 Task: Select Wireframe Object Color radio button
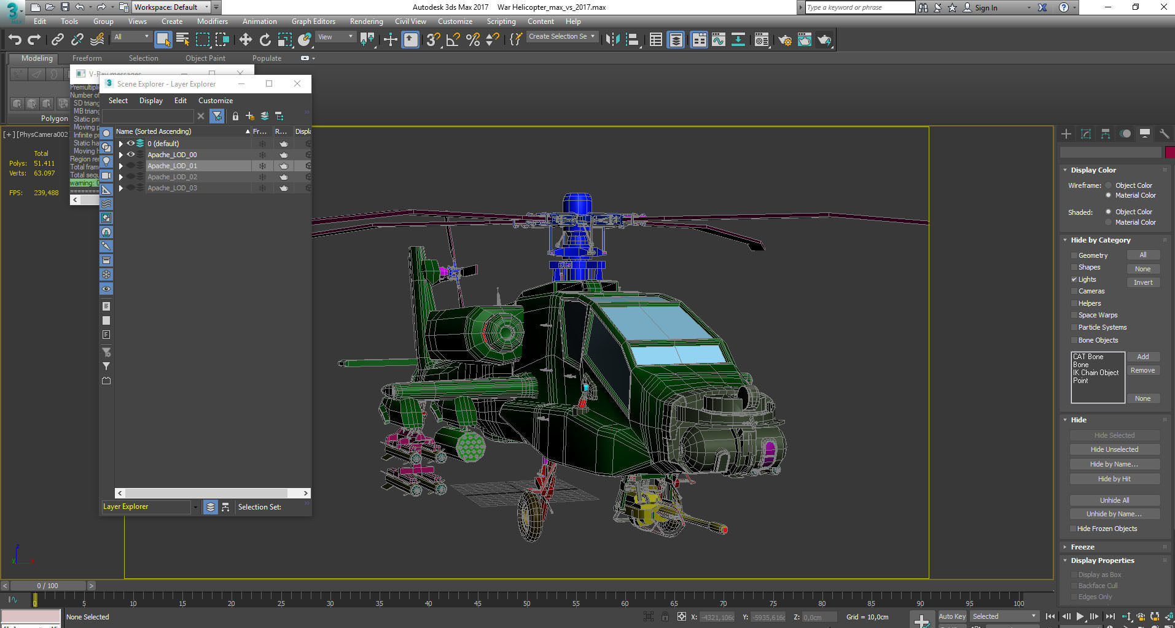tap(1109, 185)
